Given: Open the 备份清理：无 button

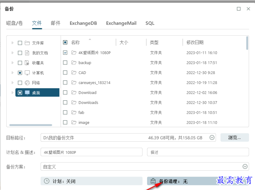Looking at the screenshot, I should 198,181.
